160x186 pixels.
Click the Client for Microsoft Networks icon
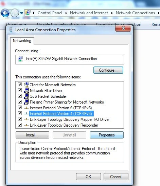coord(26,85)
